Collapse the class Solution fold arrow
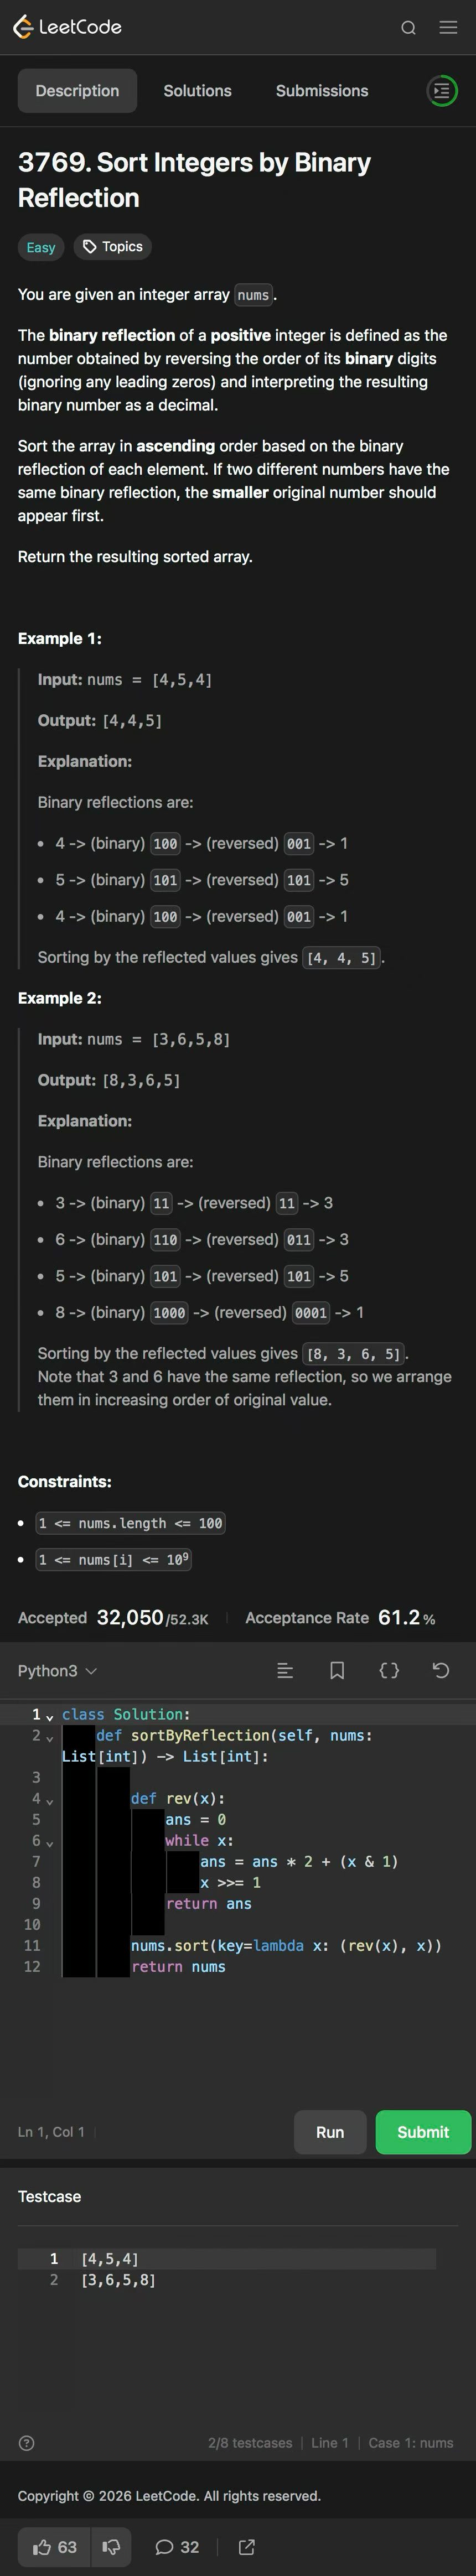 point(50,1717)
